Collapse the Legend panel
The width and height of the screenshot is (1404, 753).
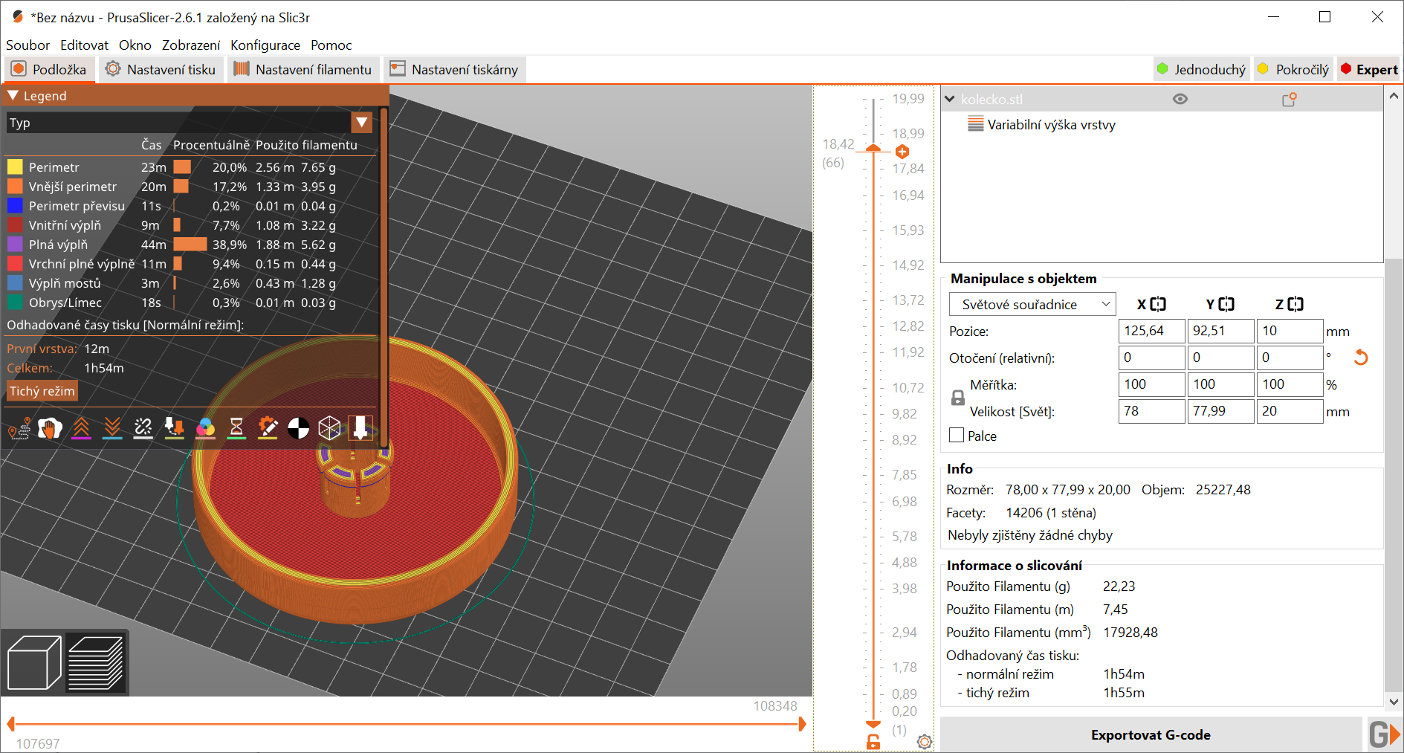[x=12, y=95]
